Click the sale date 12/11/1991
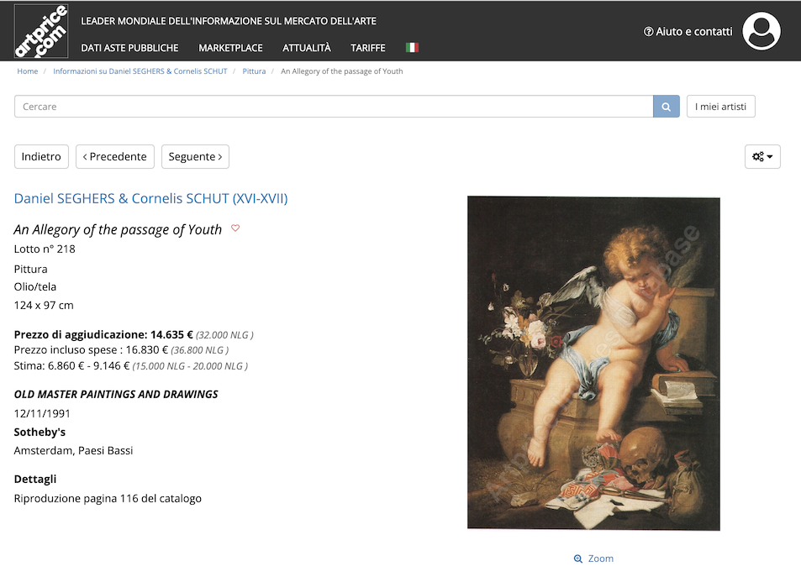This screenshot has height=577, width=801. tap(42, 413)
